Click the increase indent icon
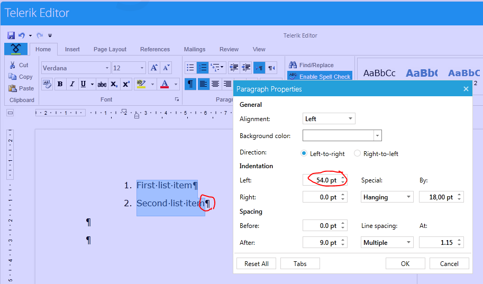This screenshot has height=284, width=483. (x=246, y=68)
